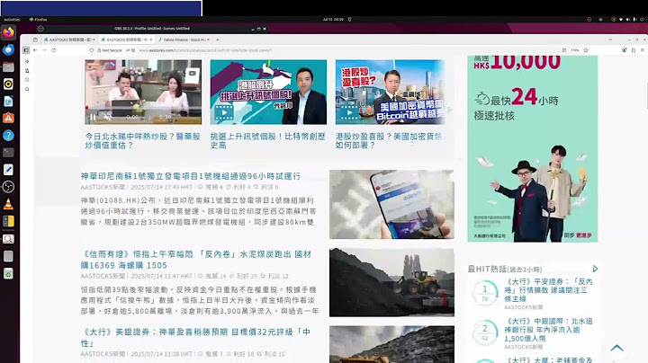The image size is (648, 363).
Task: Open link 挑選上升訊號個股
Action: point(268,141)
